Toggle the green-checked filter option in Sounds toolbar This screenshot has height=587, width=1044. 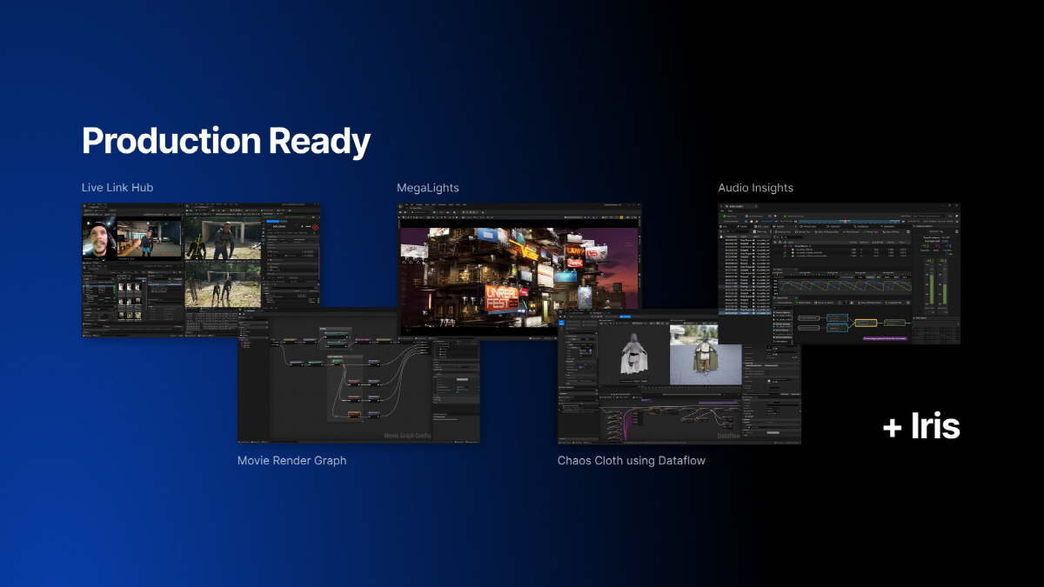(x=871, y=232)
